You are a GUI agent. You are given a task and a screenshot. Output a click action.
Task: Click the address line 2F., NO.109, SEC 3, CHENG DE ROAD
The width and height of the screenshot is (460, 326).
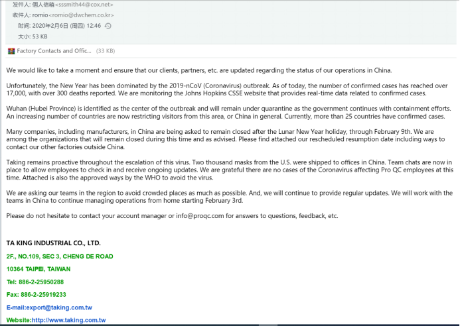(60, 256)
